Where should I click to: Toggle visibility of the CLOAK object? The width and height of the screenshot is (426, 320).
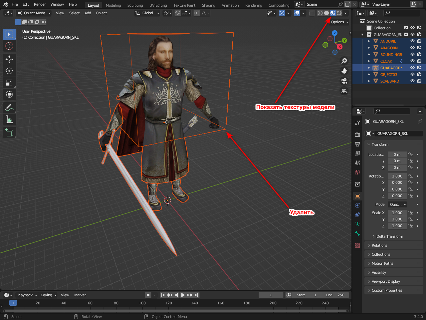pyautogui.click(x=412, y=61)
